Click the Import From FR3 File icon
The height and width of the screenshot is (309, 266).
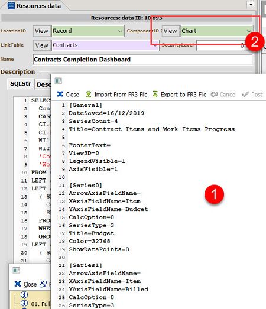point(89,95)
